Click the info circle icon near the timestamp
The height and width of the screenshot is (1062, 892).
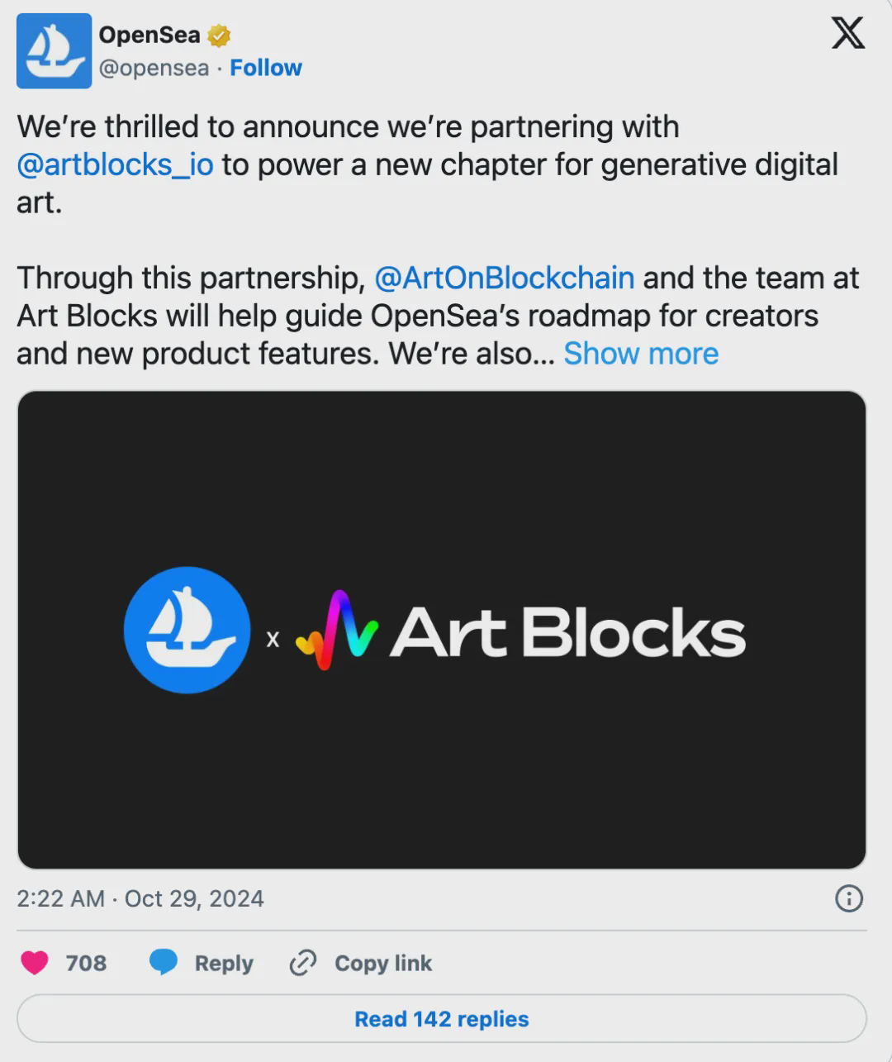pos(849,898)
